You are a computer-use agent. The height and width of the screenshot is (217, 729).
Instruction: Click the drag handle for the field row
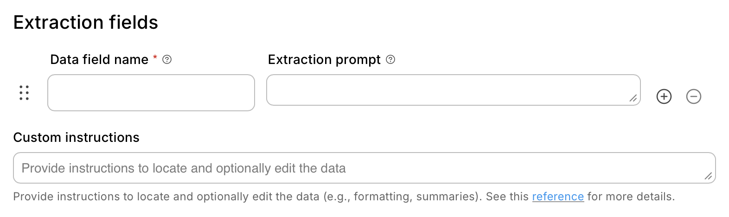tap(24, 93)
